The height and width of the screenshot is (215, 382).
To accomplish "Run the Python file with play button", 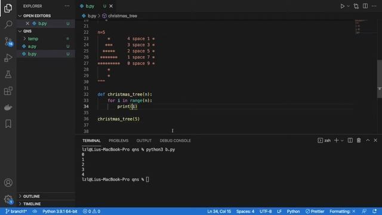I will [x=342, y=6].
